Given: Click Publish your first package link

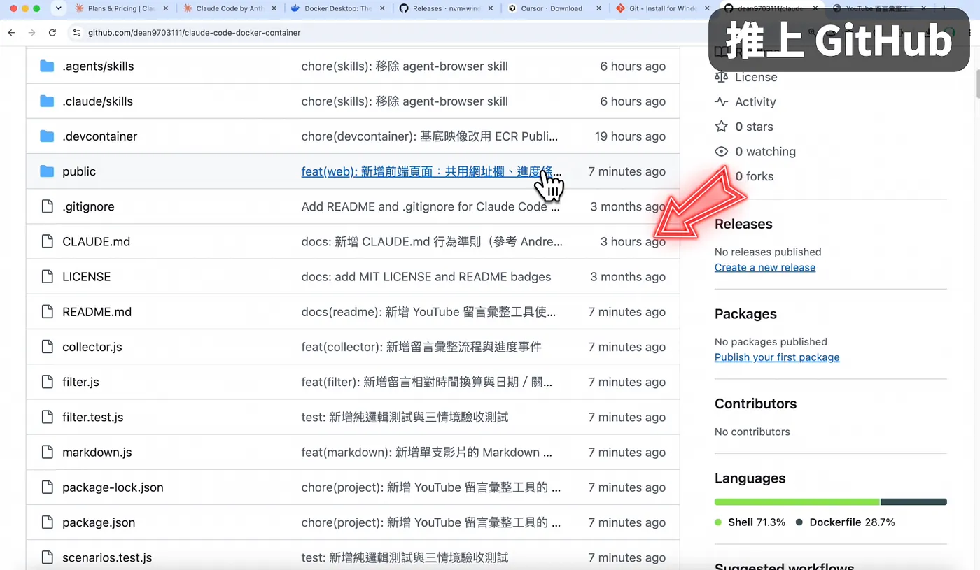Looking at the screenshot, I should click(777, 357).
